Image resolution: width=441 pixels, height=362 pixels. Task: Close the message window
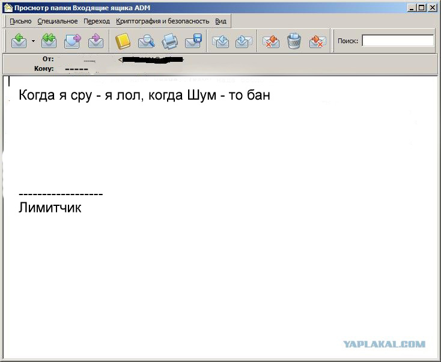(x=432, y=8)
